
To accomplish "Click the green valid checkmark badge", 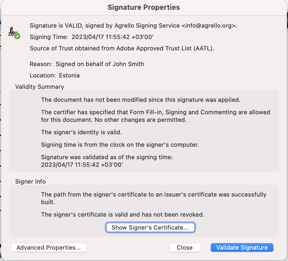I will (x=17, y=36).
